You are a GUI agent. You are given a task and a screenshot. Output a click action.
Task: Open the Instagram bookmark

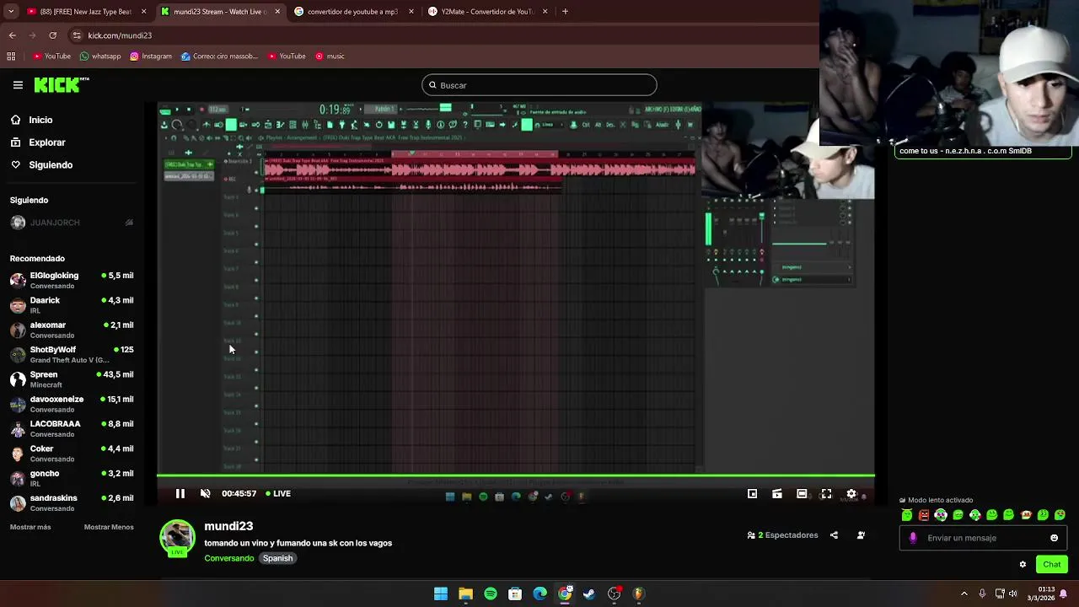(x=151, y=56)
